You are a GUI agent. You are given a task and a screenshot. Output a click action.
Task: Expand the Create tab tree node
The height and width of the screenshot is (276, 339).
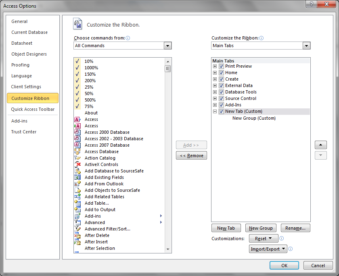(215, 79)
